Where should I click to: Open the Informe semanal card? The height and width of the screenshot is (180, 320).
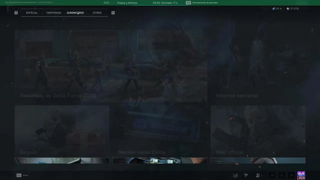(258, 66)
